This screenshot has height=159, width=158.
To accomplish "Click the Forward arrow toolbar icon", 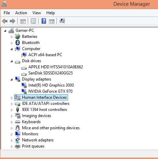I will (x=13, y=21).
